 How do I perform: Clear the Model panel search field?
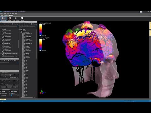(x=36, y=26)
